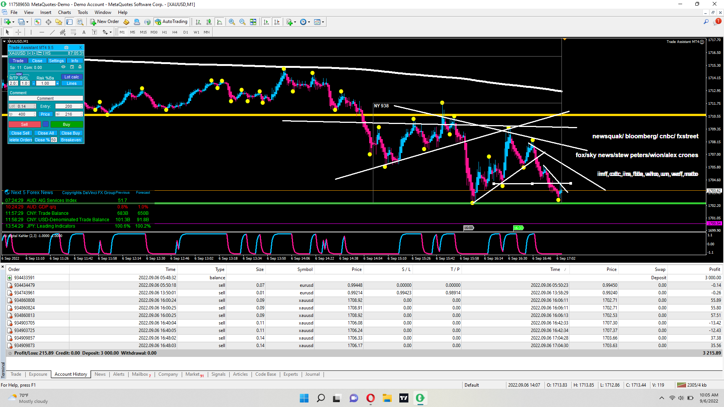724x407 pixels.
Task: Switch to the Journal terminal tab
Action: click(x=312, y=374)
